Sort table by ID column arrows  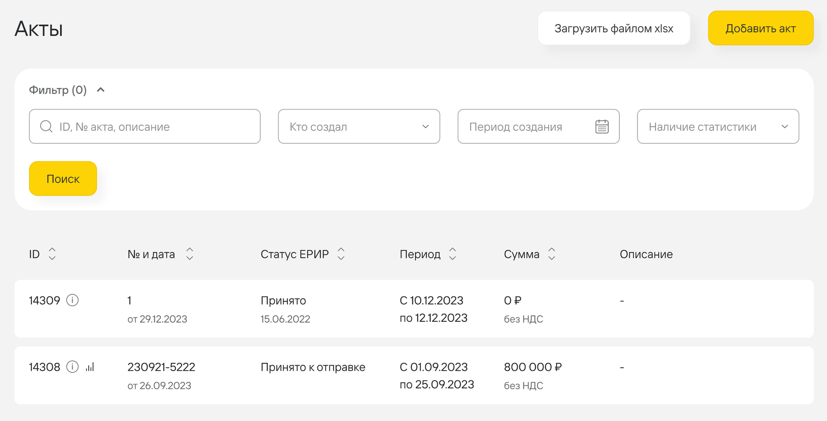[x=52, y=254]
